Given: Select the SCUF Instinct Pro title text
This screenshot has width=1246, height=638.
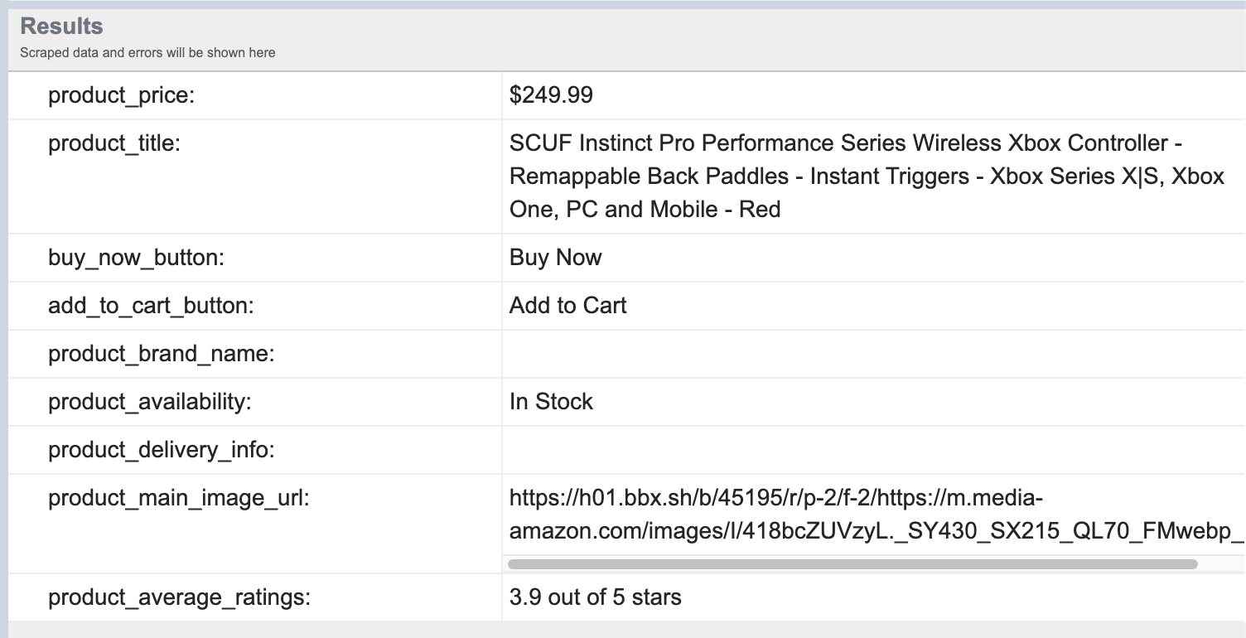Looking at the screenshot, I should (867, 176).
